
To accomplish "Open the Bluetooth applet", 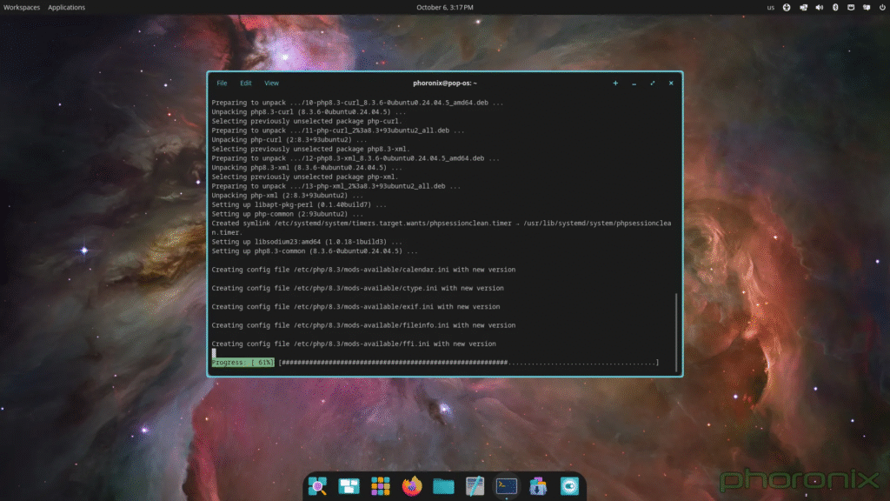I will [x=834, y=7].
